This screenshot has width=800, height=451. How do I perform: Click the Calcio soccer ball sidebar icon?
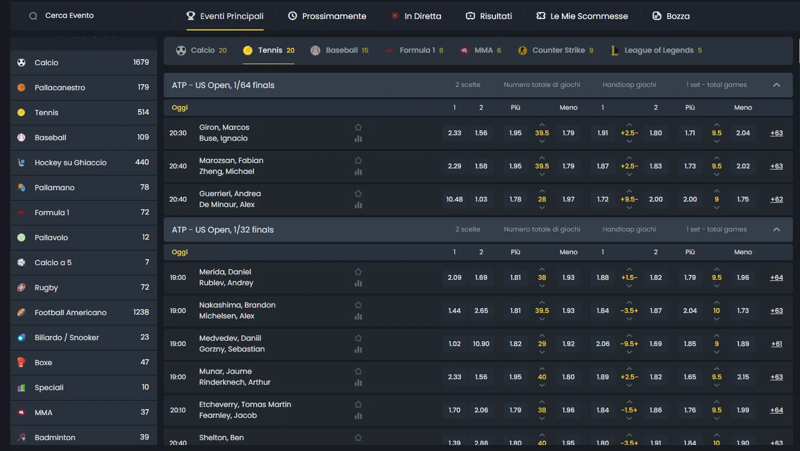click(21, 62)
